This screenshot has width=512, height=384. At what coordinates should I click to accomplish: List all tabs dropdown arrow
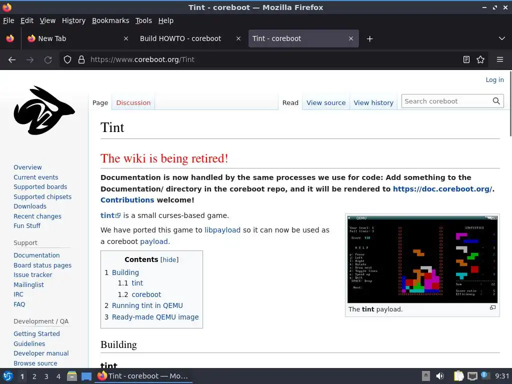[502, 38]
